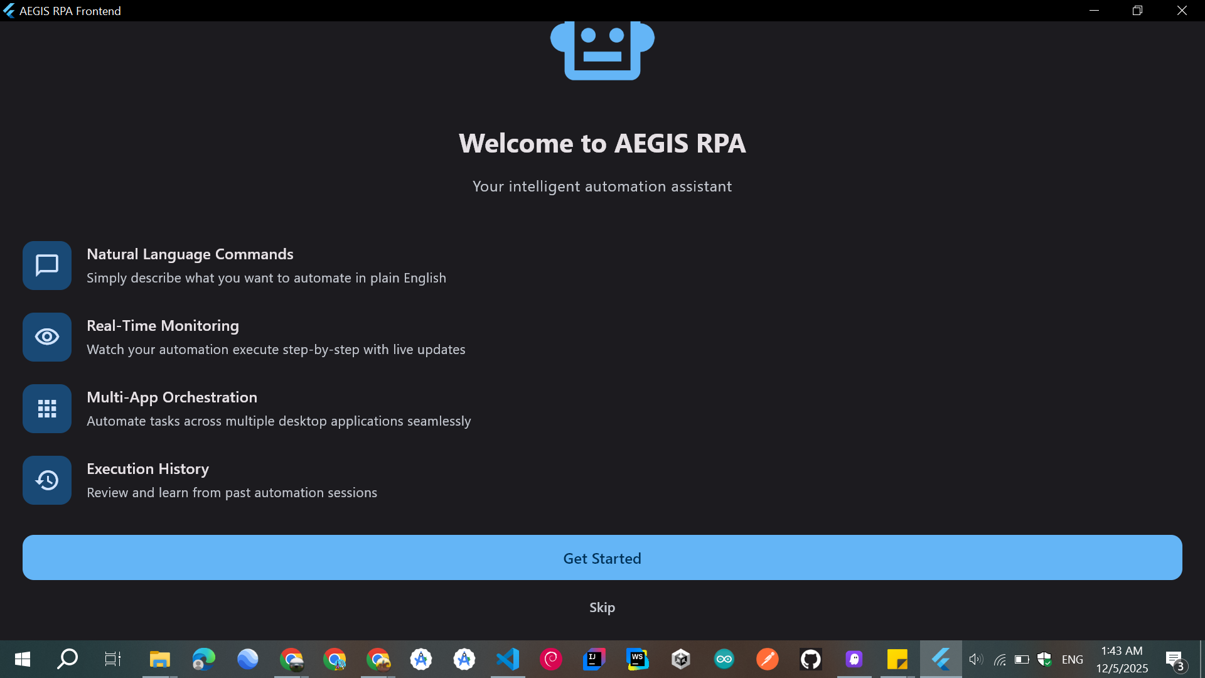Image resolution: width=1205 pixels, height=678 pixels.
Task: Open Postman from the taskbar
Action: tap(767, 659)
